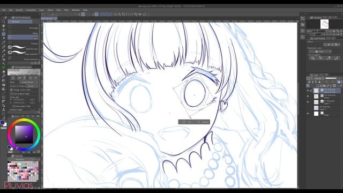Viewport: 343px width, 193px height.
Task: Hide the selected top vector layer
Action: (308, 91)
